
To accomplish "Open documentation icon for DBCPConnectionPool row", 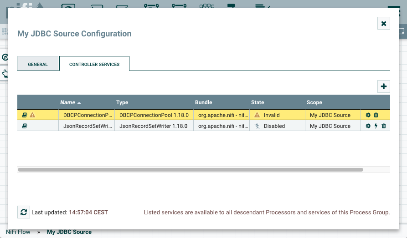I will pyautogui.click(x=25, y=115).
